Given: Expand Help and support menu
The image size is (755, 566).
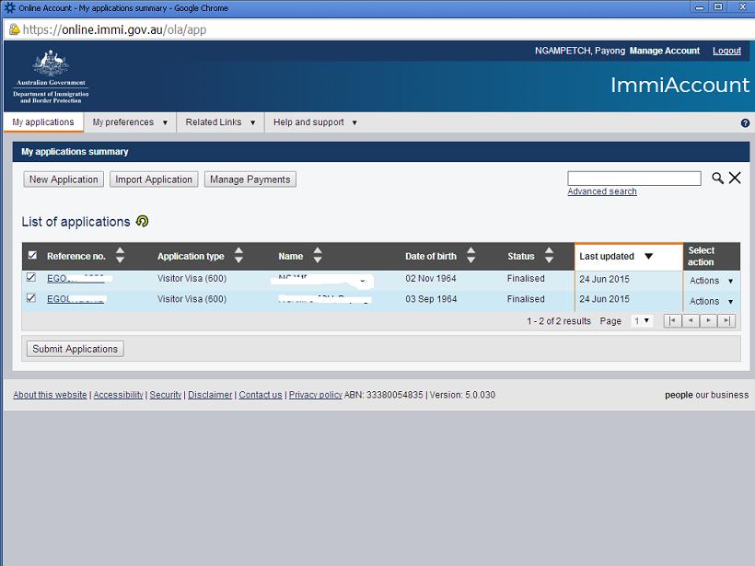Looking at the screenshot, I should coord(315,122).
